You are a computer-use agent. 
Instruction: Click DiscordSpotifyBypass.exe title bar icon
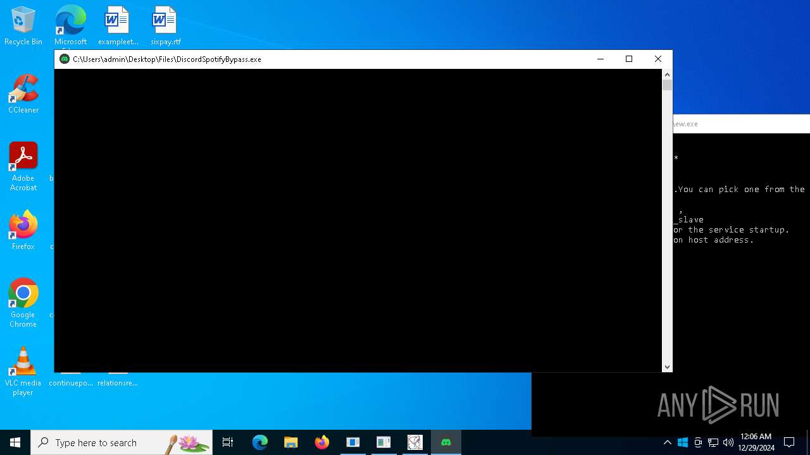[65, 59]
